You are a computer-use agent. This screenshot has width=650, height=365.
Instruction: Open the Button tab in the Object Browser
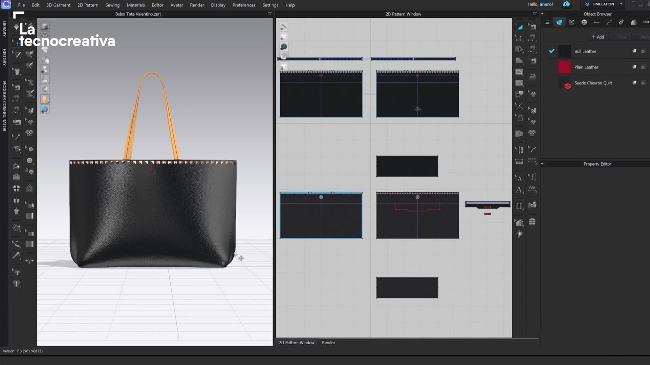click(584, 22)
